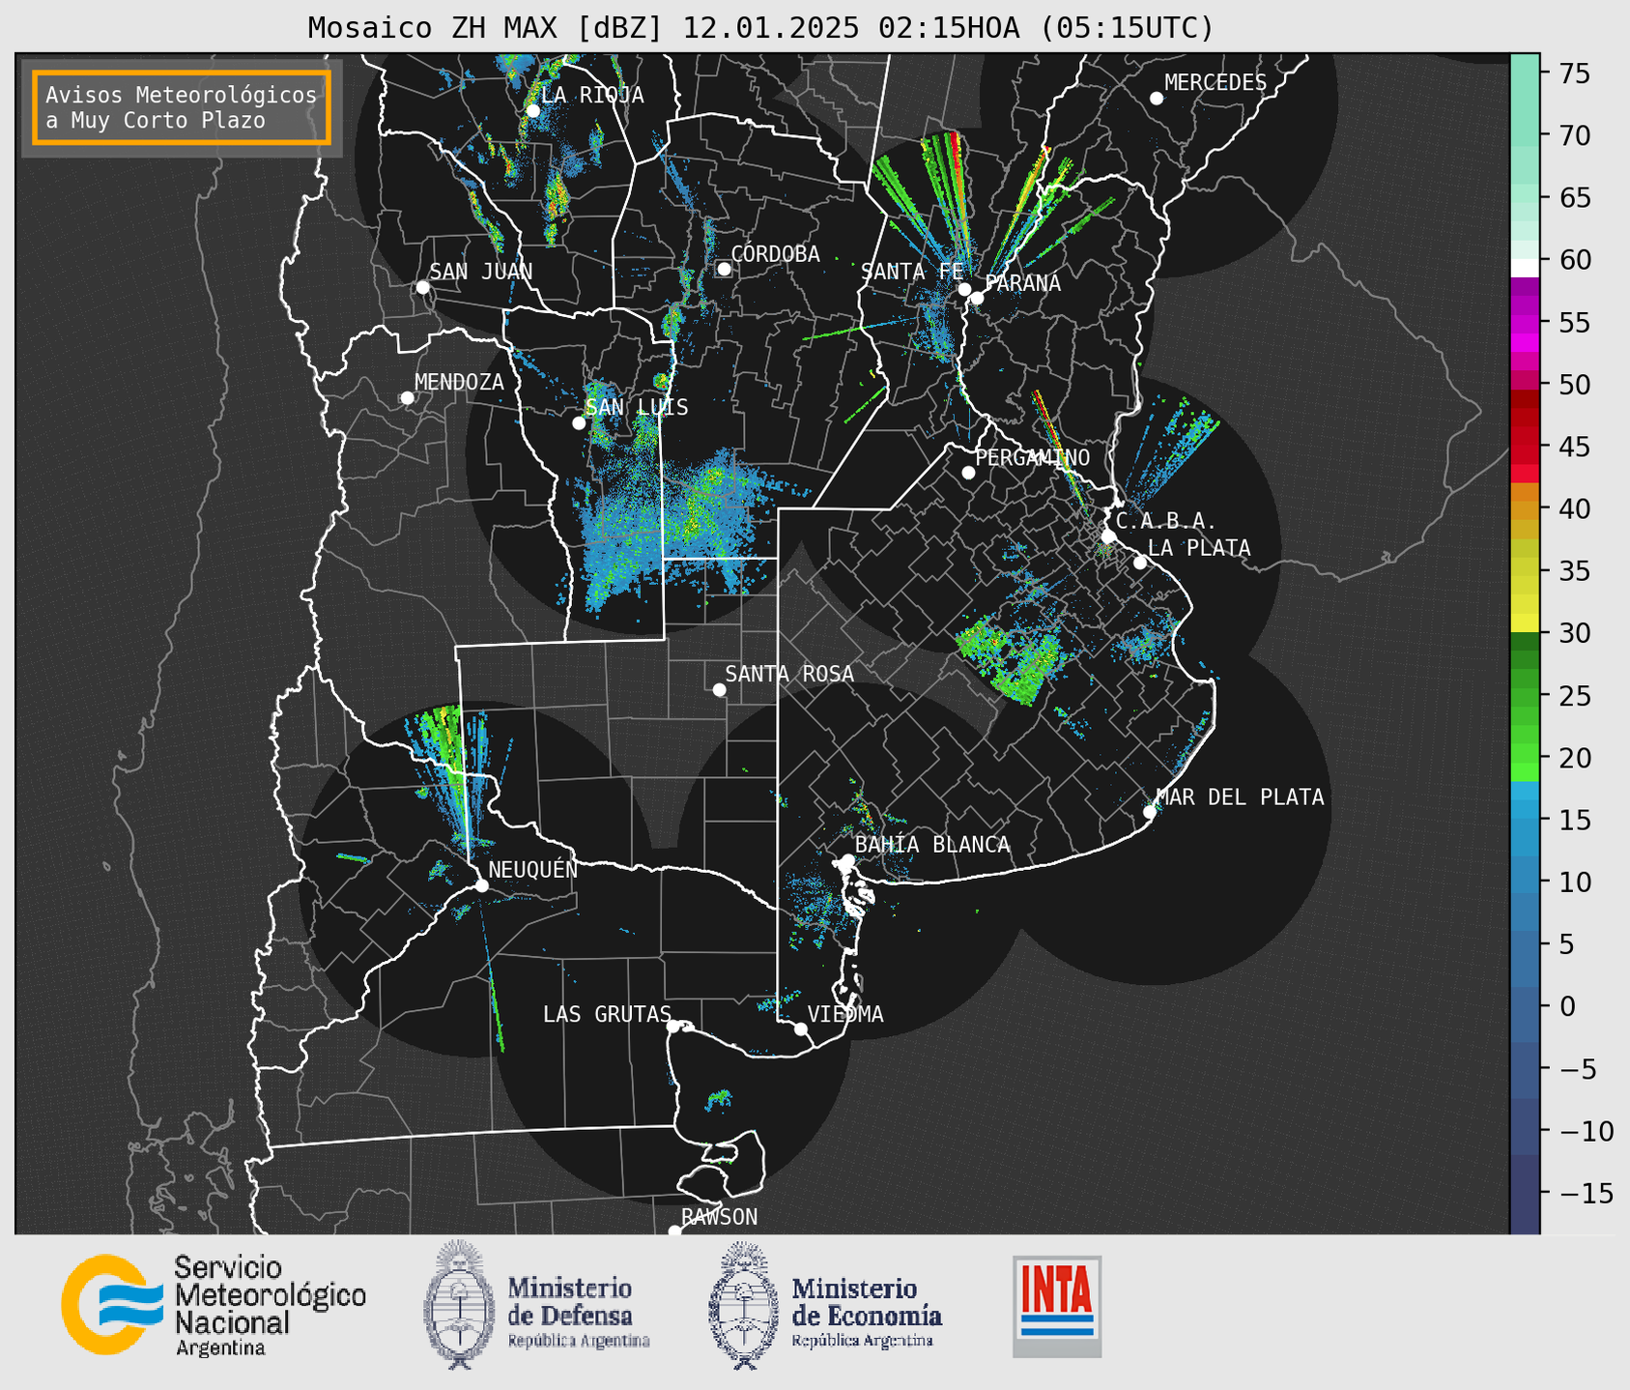Image resolution: width=1630 pixels, height=1390 pixels.
Task: Select the RAWSON city dot
Action: (674, 1231)
